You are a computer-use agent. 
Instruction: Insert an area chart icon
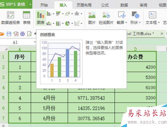(49, 23)
